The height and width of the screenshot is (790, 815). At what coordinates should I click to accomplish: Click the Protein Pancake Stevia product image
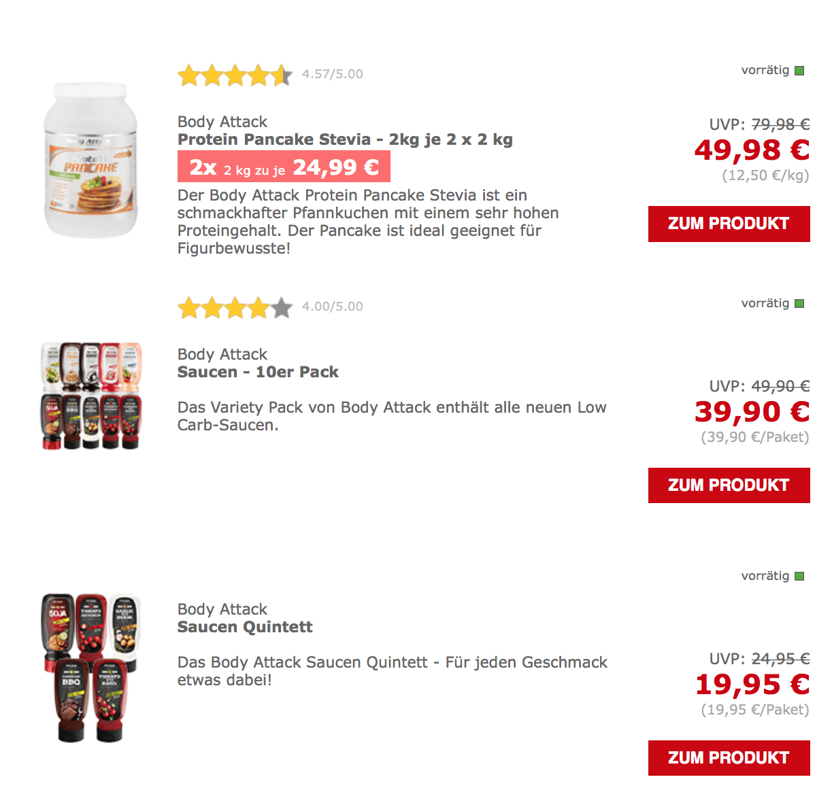click(x=90, y=160)
